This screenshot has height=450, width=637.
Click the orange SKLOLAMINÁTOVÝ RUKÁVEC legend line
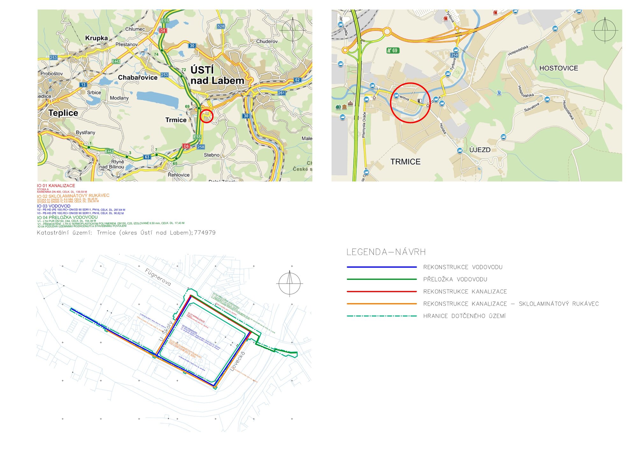[x=382, y=304]
